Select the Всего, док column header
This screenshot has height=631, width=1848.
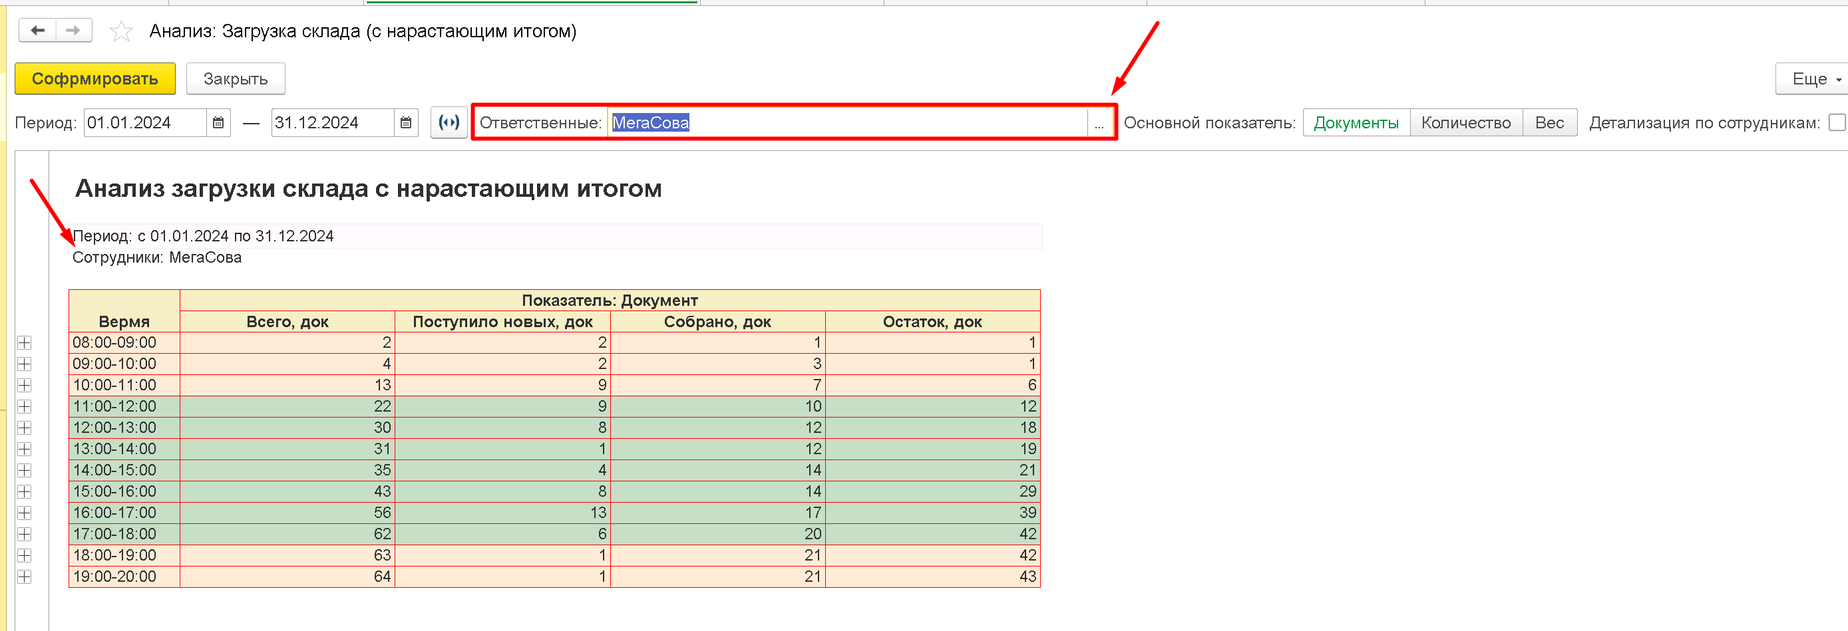tap(287, 321)
